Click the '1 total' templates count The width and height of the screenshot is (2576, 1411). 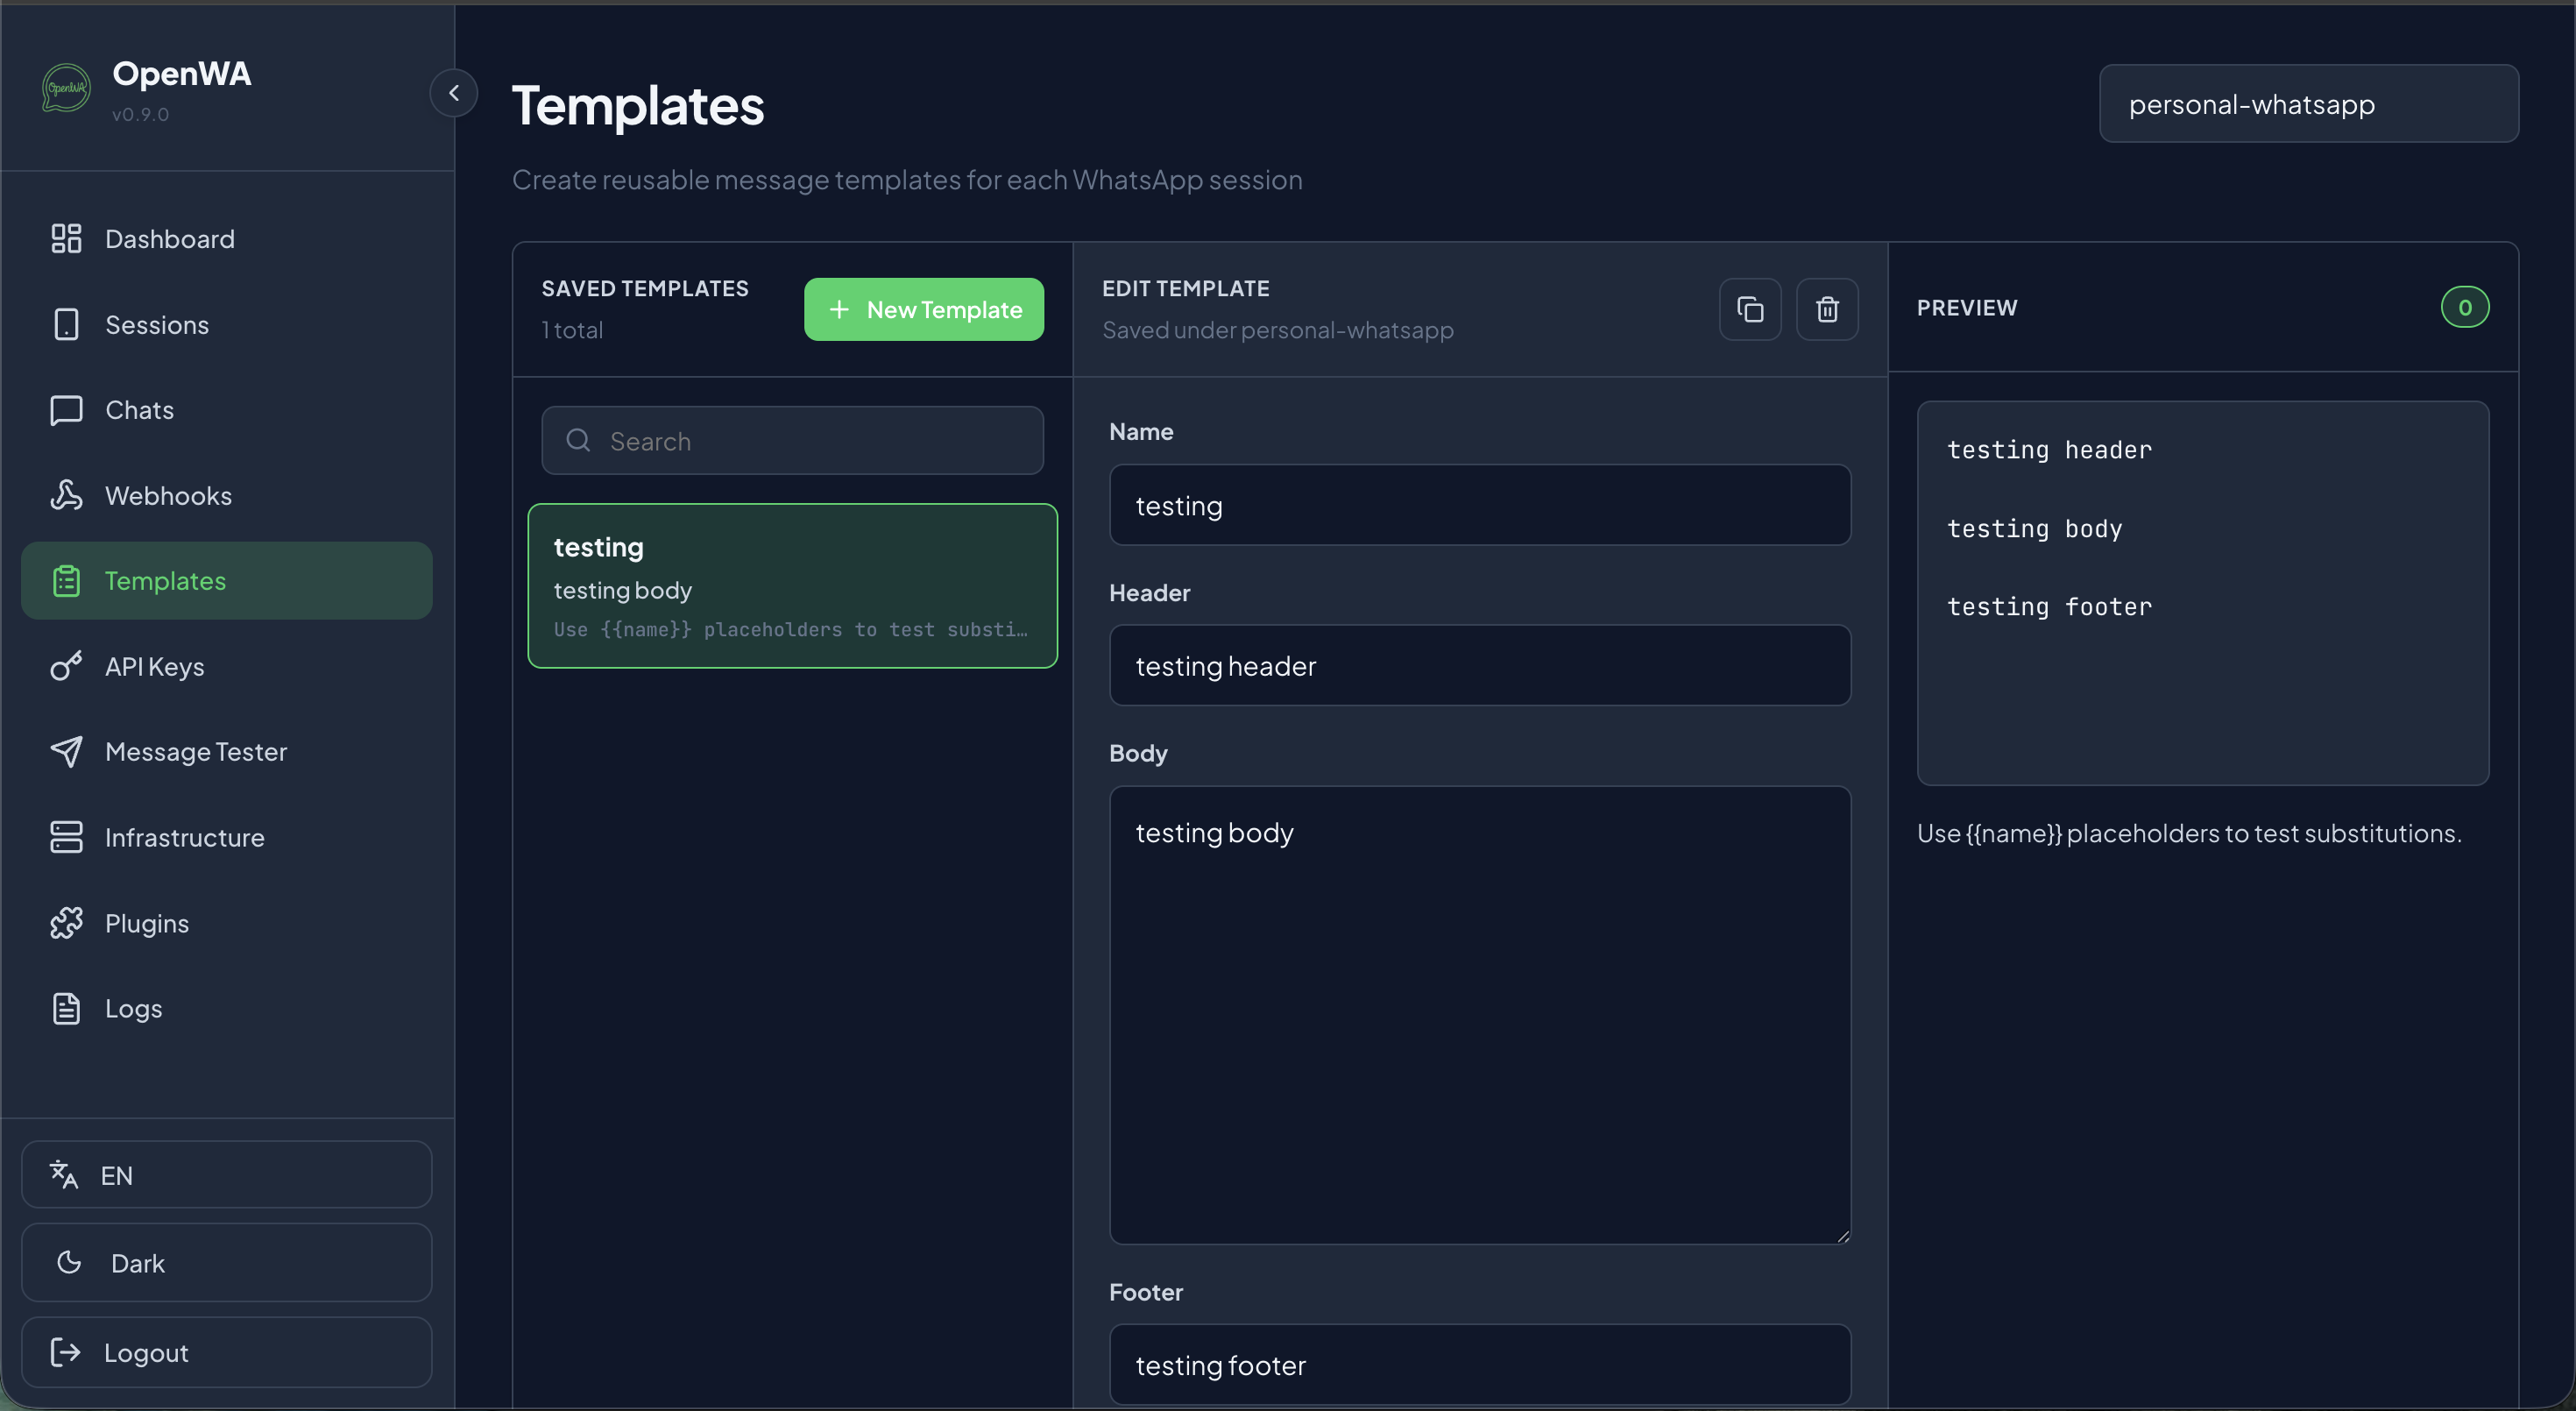coord(572,330)
